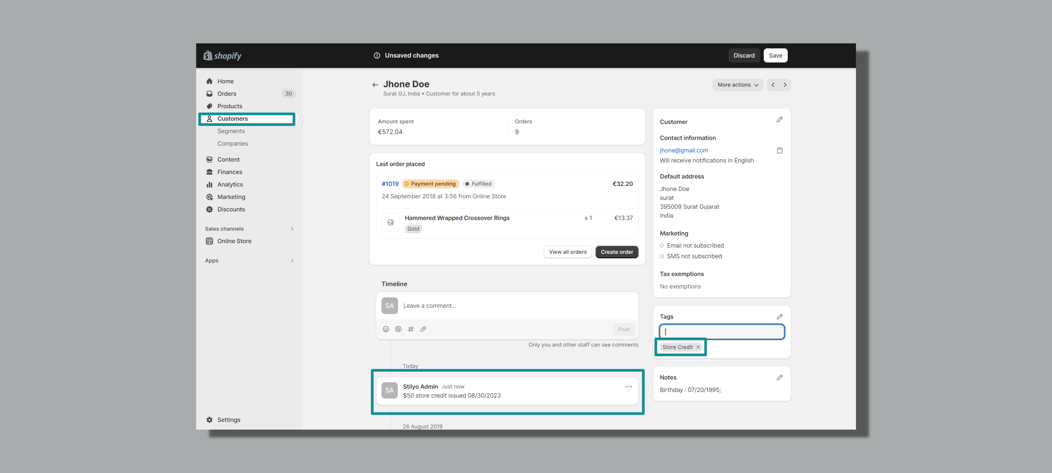This screenshot has width=1052, height=473.
Task: Open the More actions dropdown
Action: pyautogui.click(x=737, y=85)
